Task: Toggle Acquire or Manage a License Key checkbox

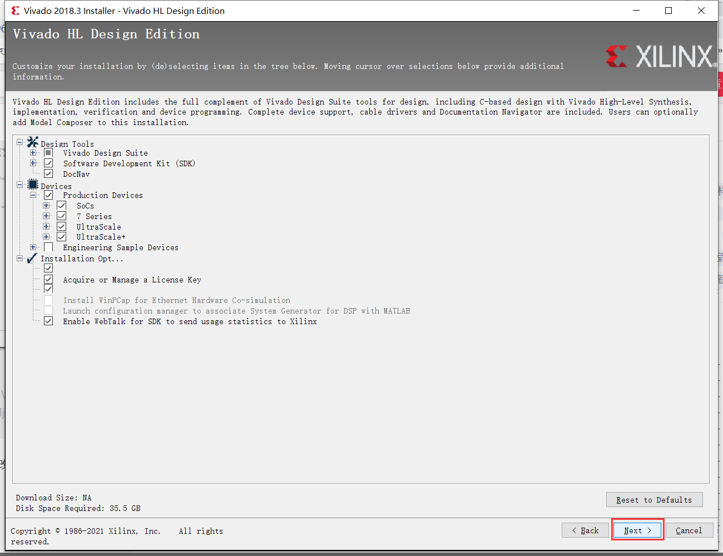Action: coord(48,279)
